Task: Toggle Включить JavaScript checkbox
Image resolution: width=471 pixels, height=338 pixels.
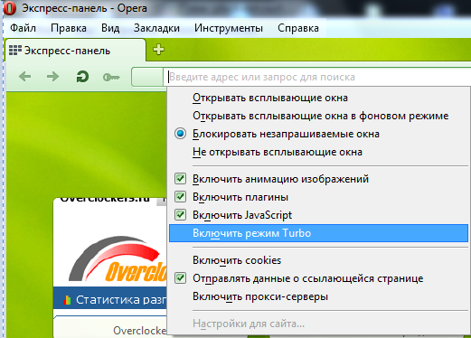Action: pyautogui.click(x=318, y=215)
